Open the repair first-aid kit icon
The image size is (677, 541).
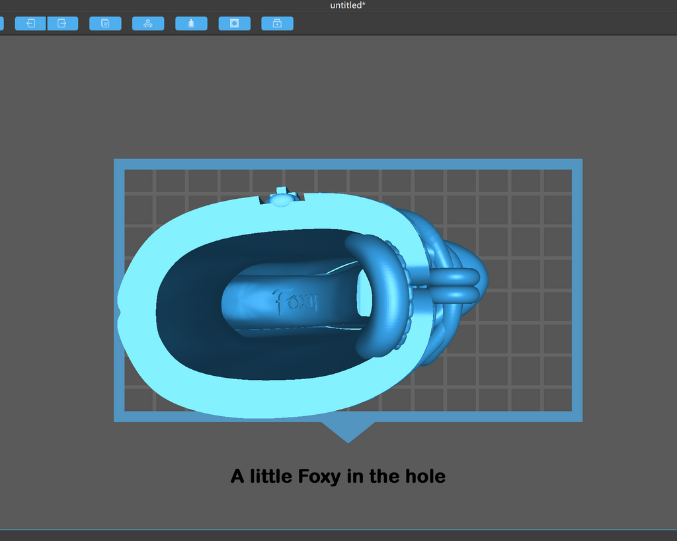(x=277, y=23)
